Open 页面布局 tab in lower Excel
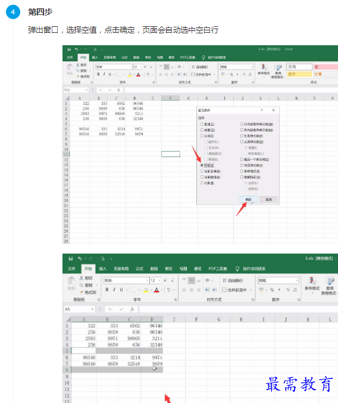This screenshot has width=338, height=403. [121, 268]
